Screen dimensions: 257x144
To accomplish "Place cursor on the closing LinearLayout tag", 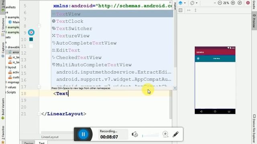I will pyautogui.click(x=63, y=114).
